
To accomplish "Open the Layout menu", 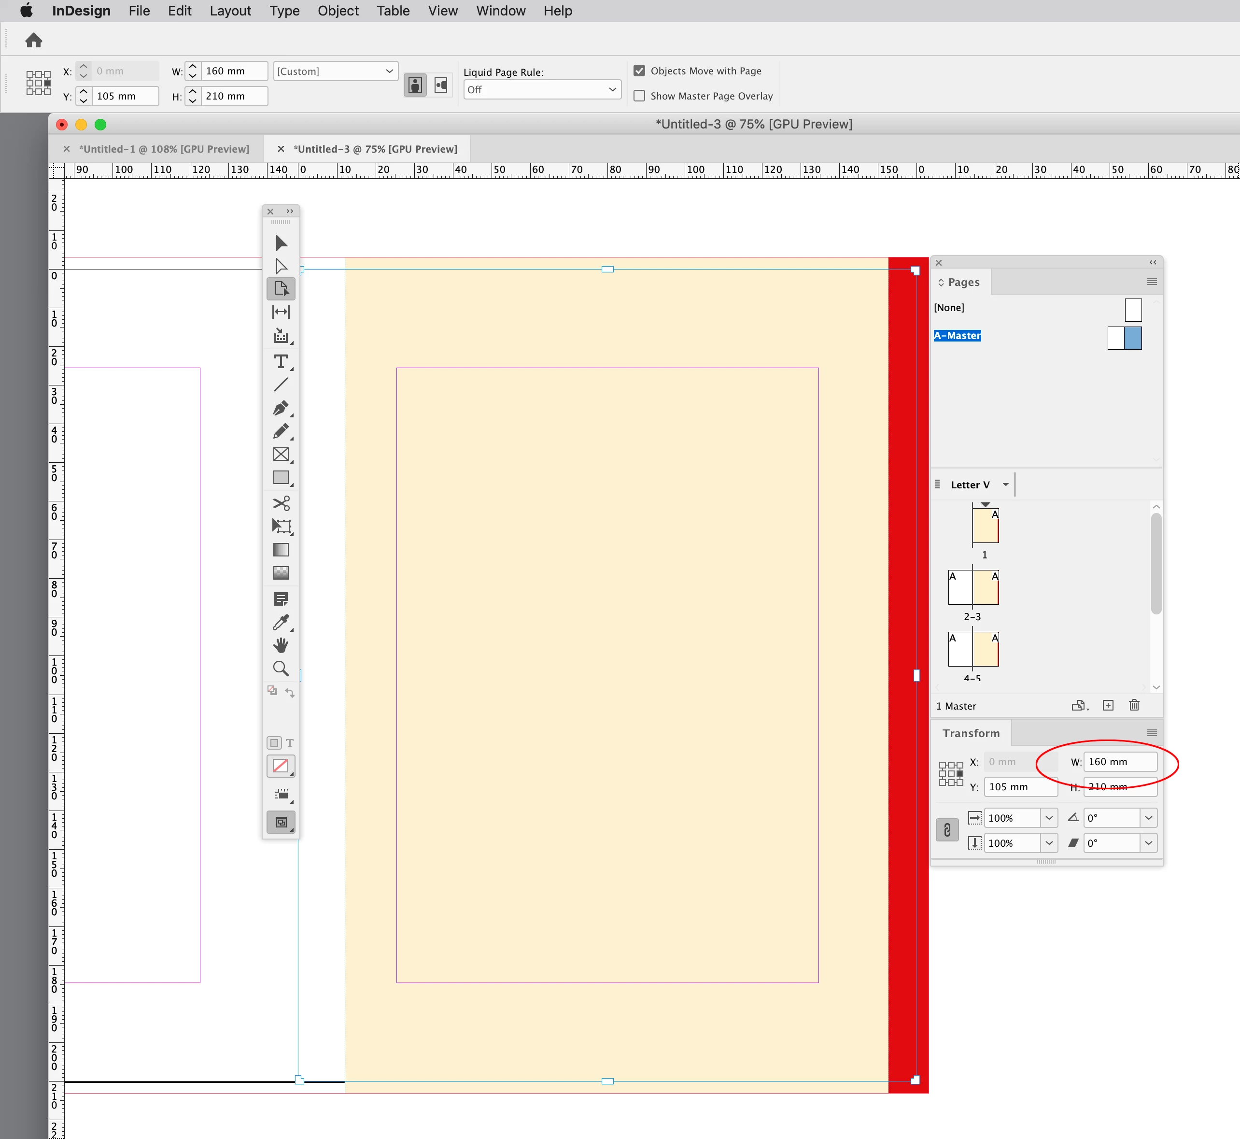I will pyautogui.click(x=230, y=11).
